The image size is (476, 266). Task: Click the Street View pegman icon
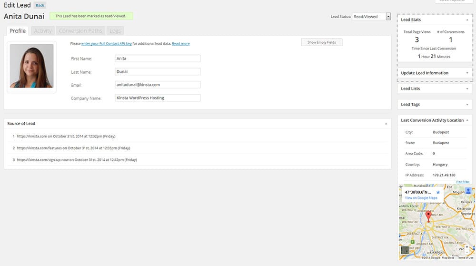coord(468,190)
